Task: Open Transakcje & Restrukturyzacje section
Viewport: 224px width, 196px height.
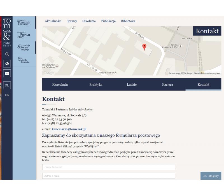Action: coord(24,47)
